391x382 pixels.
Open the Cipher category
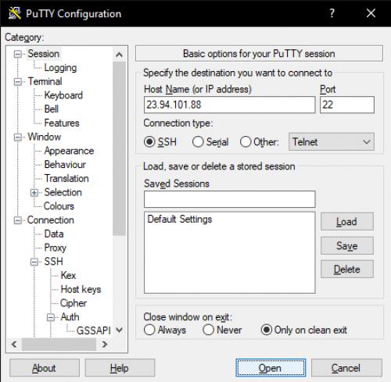pos(74,303)
